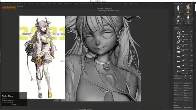Image resolution: width=196 pixels, height=110 pixels.
Task: Click select-down arrow beside List All
Action: coord(190,76)
